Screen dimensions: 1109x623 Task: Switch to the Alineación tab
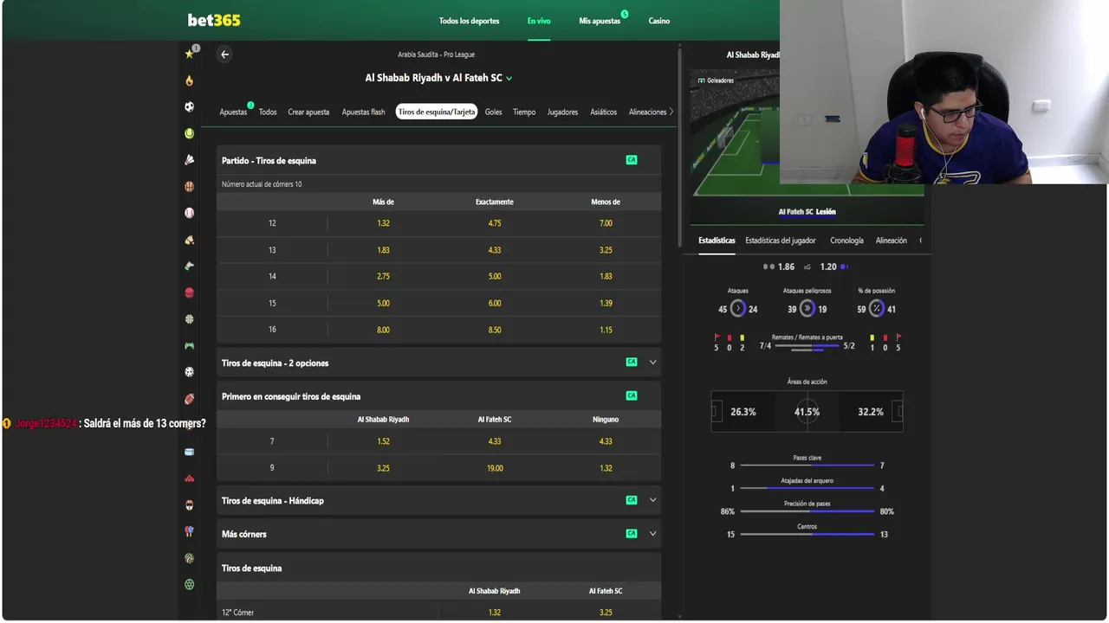pyautogui.click(x=892, y=241)
